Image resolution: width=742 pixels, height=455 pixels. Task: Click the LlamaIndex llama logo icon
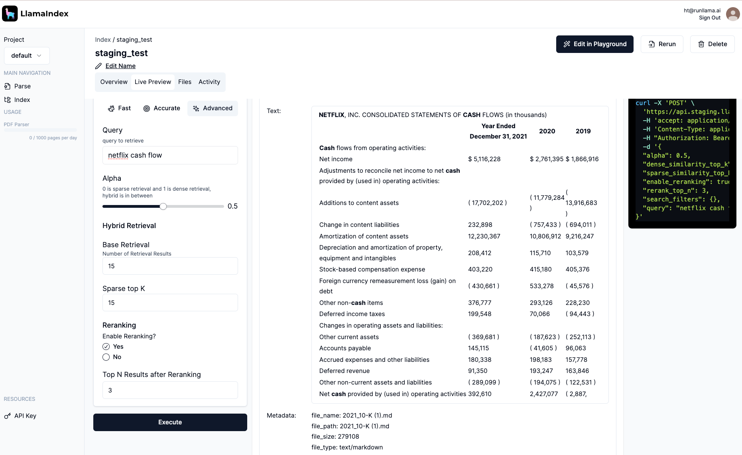click(10, 14)
